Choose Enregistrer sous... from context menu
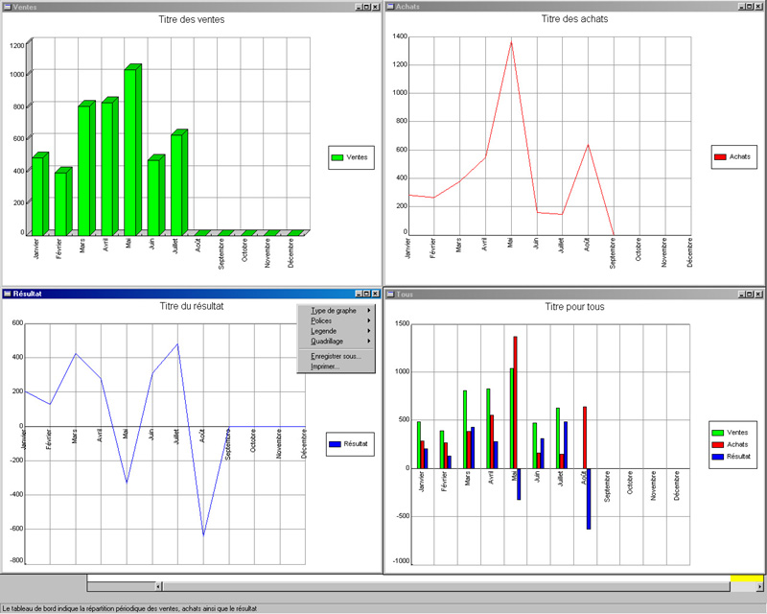Image resolution: width=767 pixels, height=614 pixels. pyautogui.click(x=336, y=356)
